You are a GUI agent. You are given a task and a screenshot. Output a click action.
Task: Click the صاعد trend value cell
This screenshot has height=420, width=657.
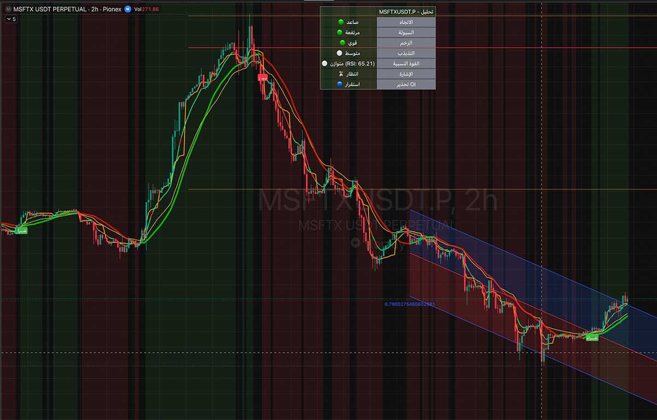pos(349,22)
